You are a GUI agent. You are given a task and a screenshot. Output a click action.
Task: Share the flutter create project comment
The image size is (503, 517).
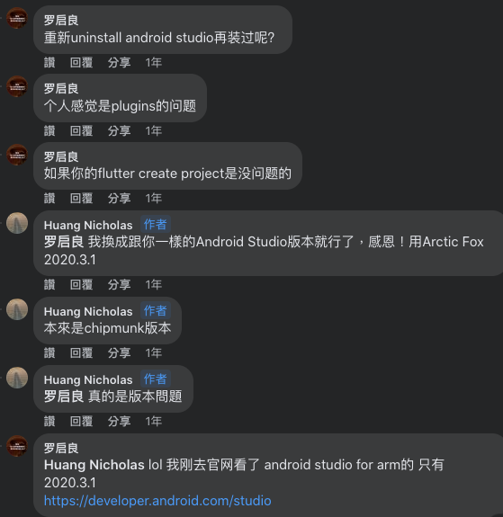pos(119,198)
